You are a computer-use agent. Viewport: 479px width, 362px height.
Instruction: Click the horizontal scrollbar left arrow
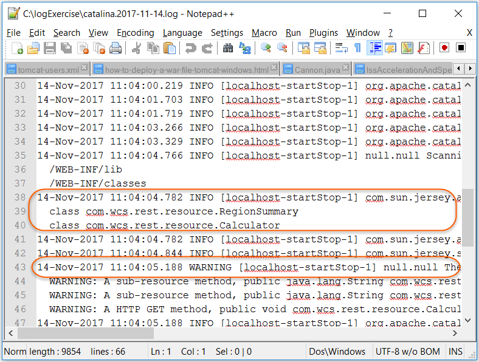[x=11, y=333]
